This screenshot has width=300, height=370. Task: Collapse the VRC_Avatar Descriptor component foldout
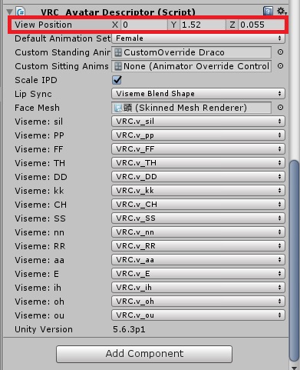click(10, 12)
